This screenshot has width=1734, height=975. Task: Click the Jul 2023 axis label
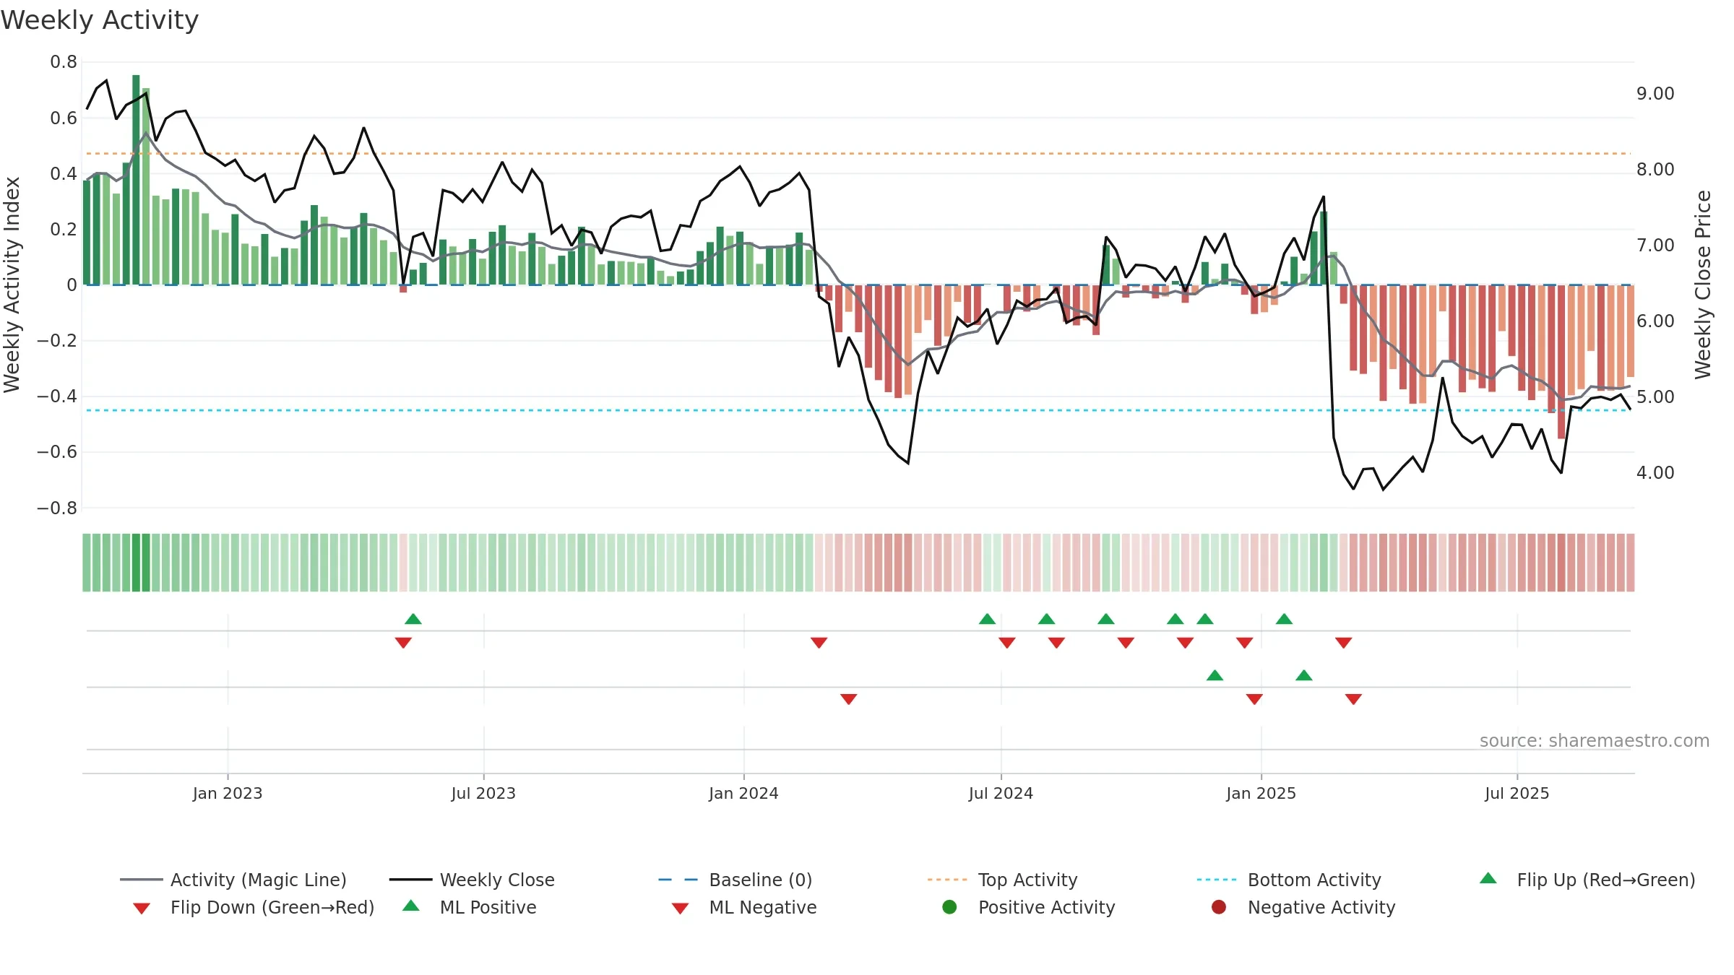(483, 793)
